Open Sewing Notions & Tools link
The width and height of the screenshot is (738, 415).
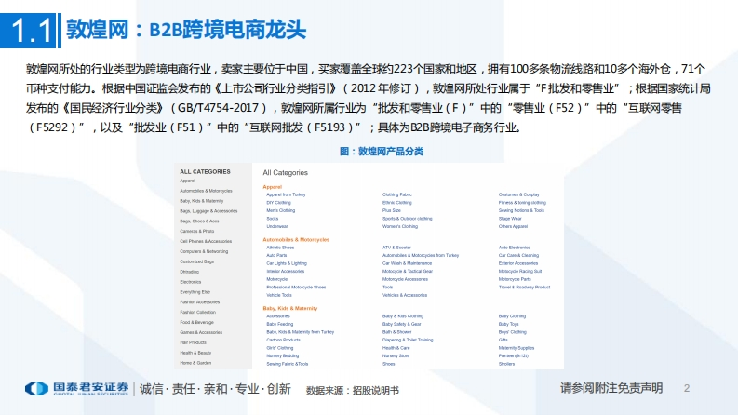(521, 210)
